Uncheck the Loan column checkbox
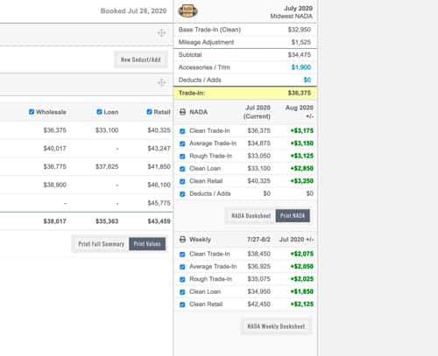The height and width of the screenshot is (356, 438). click(99, 112)
